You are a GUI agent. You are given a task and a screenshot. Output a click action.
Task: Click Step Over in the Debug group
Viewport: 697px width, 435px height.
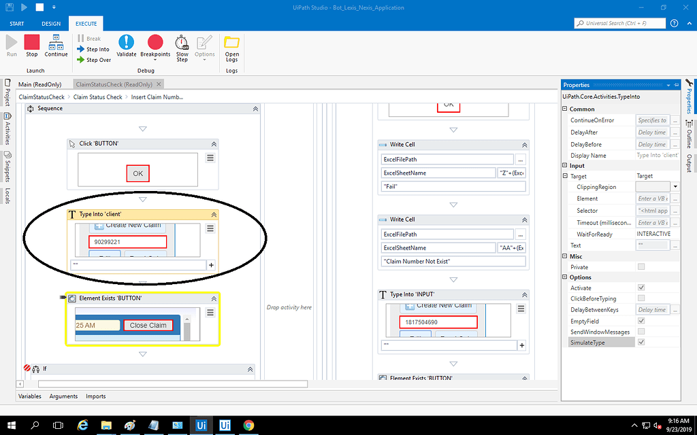94,59
